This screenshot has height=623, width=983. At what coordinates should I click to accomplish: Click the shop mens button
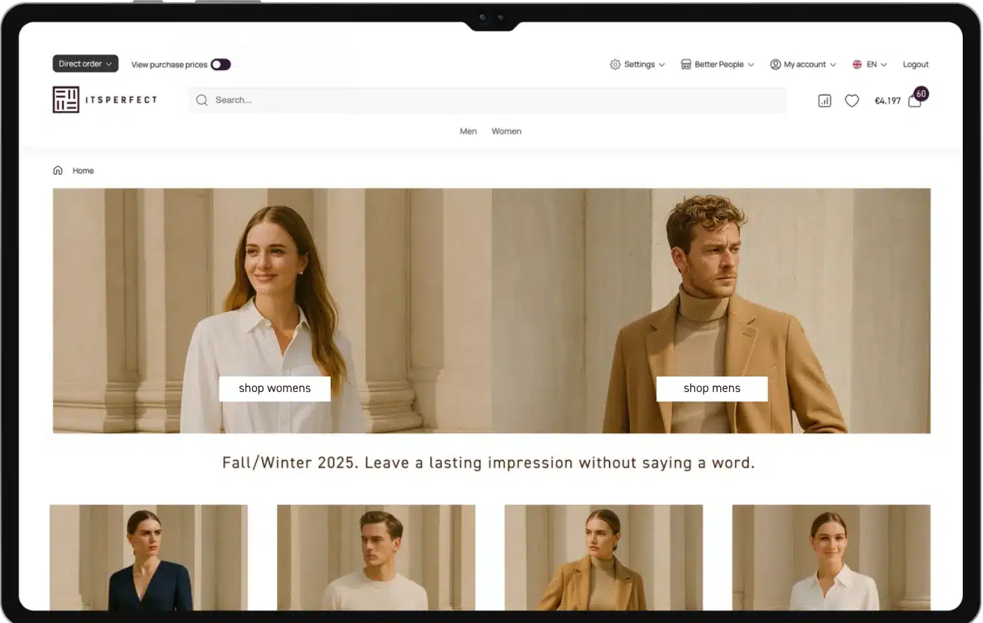tap(712, 389)
